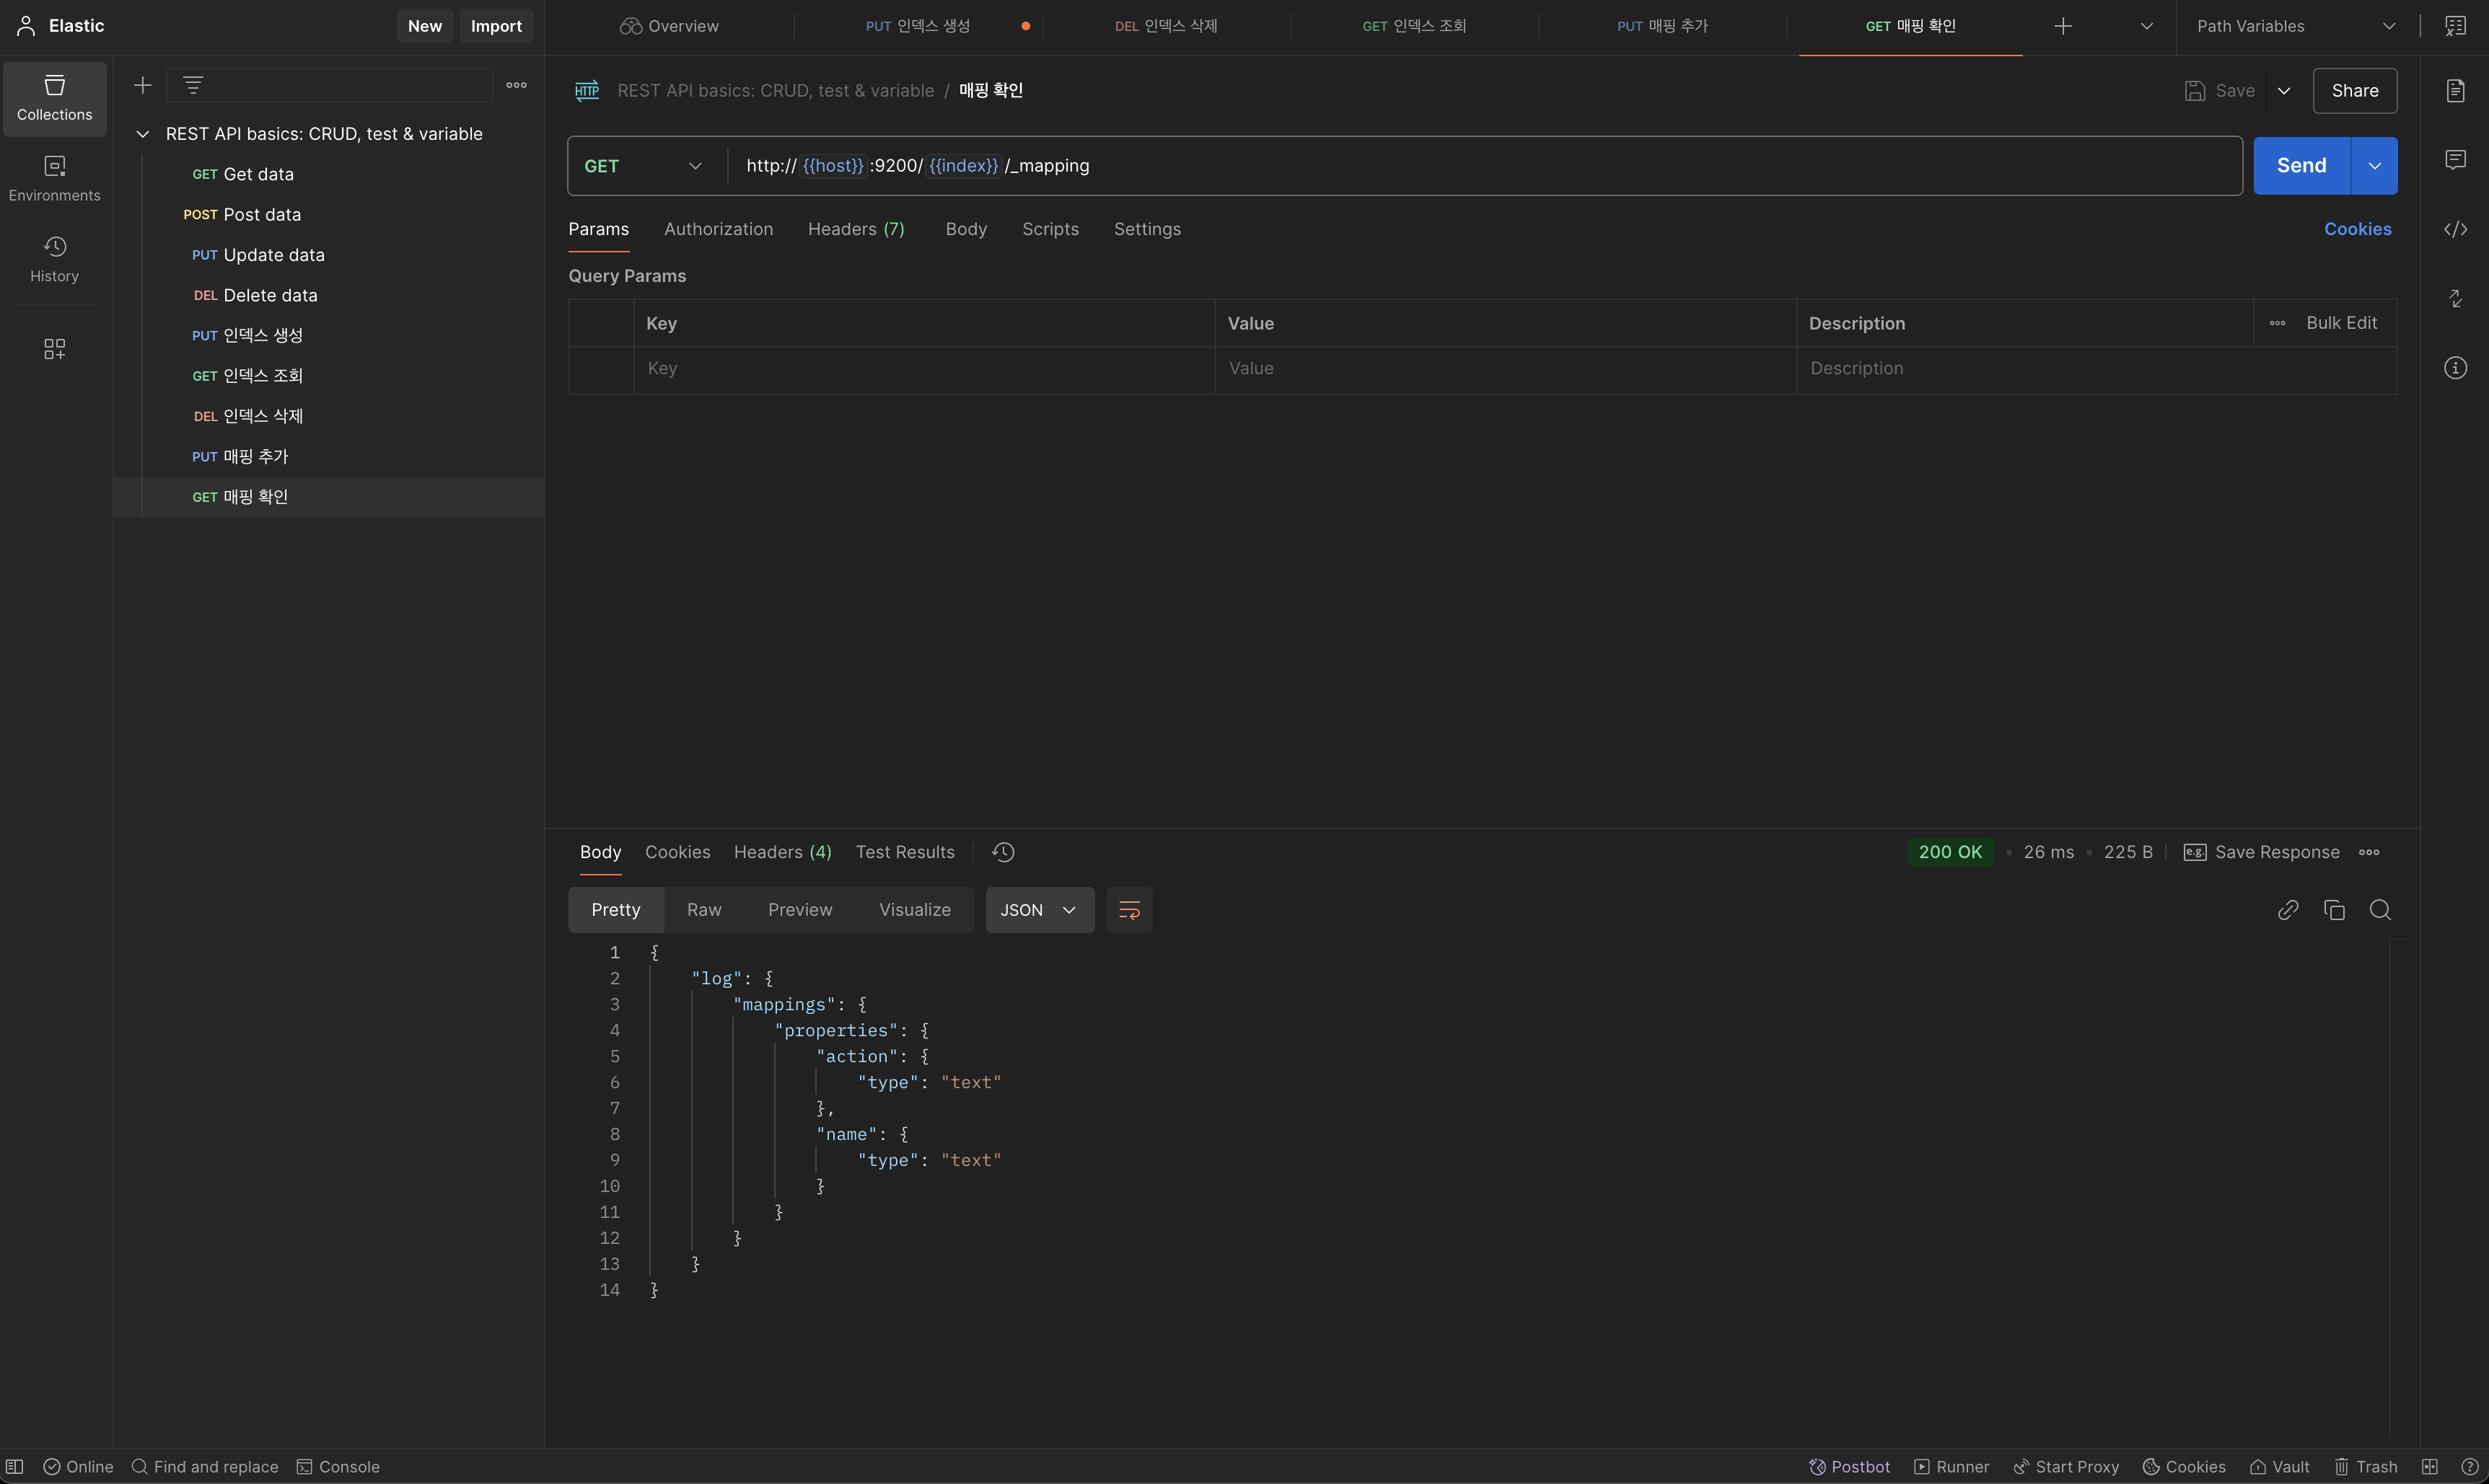Open the request info icon in the right sidebar
This screenshot has width=2489, height=1484.
(x=2455, y=368)
